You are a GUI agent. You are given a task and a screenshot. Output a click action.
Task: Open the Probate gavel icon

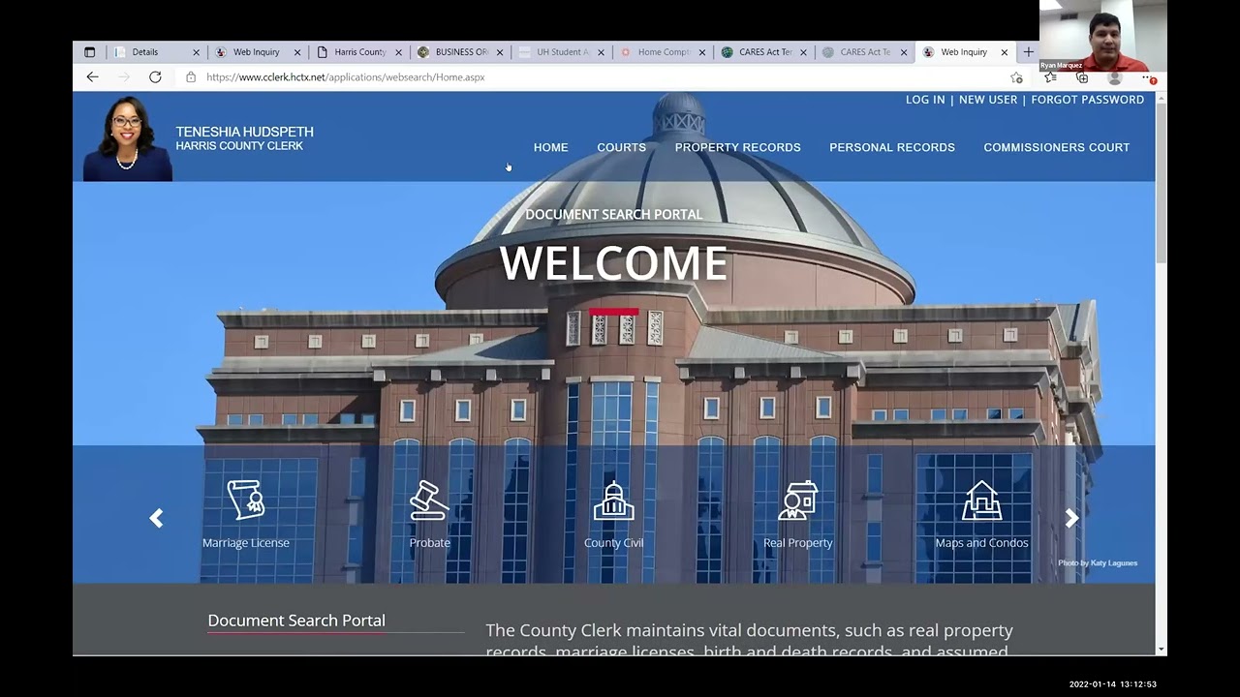429,500
